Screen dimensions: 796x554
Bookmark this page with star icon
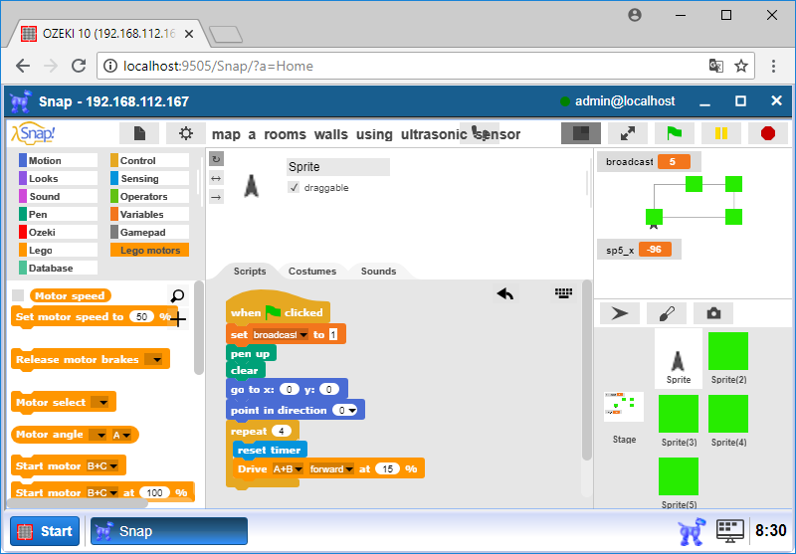pos(741,66)
